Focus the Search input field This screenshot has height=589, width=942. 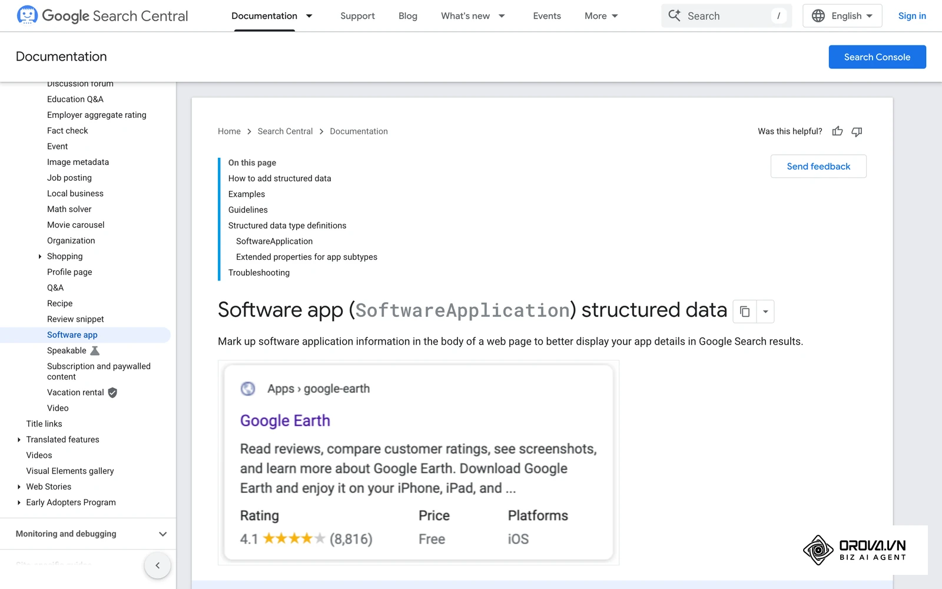pyautogui.click(x=727, y=16)
